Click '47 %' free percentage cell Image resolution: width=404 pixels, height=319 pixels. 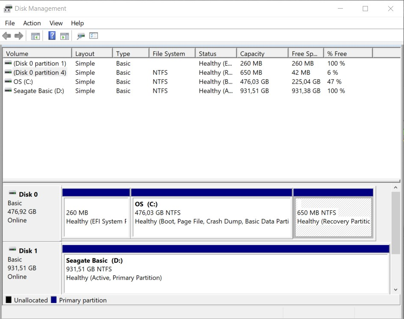334,82
